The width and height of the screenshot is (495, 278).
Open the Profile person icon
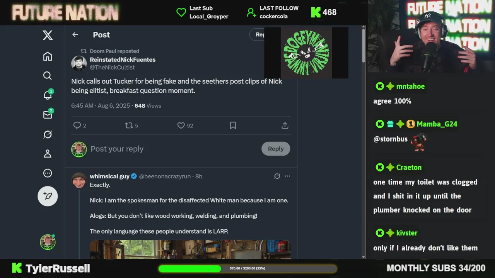tap(48, 154)
